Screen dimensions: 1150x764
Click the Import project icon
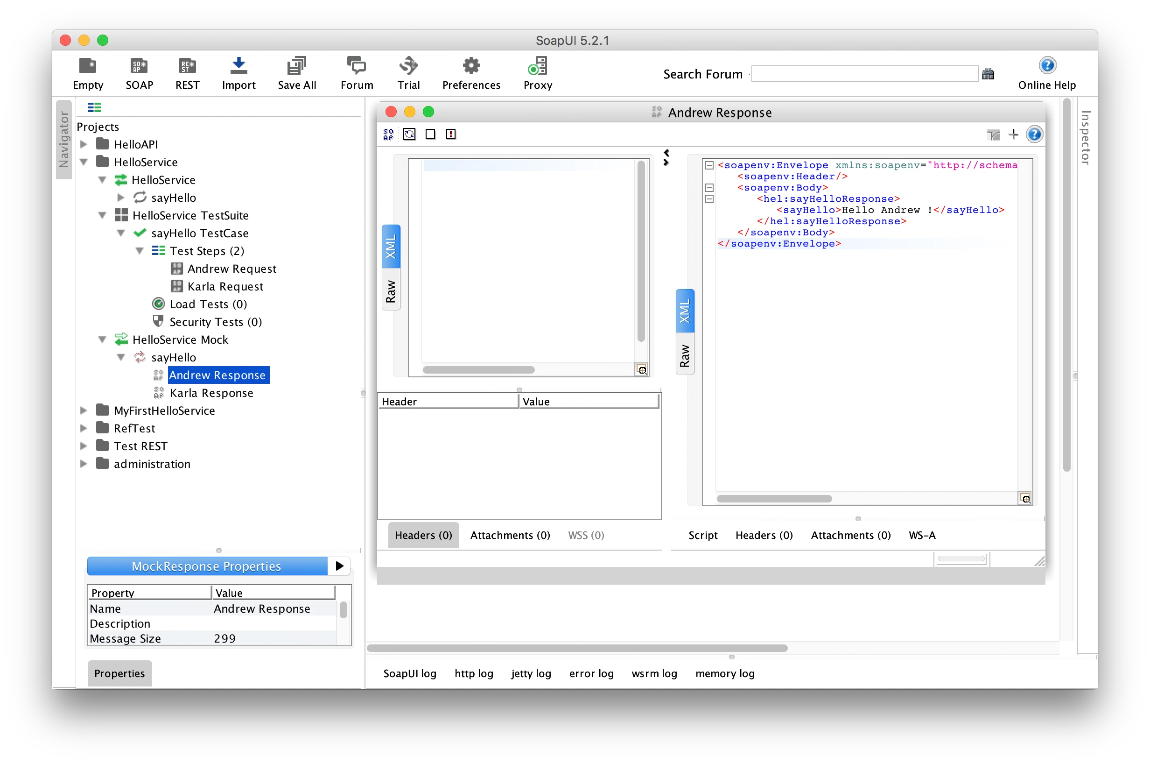238,66
